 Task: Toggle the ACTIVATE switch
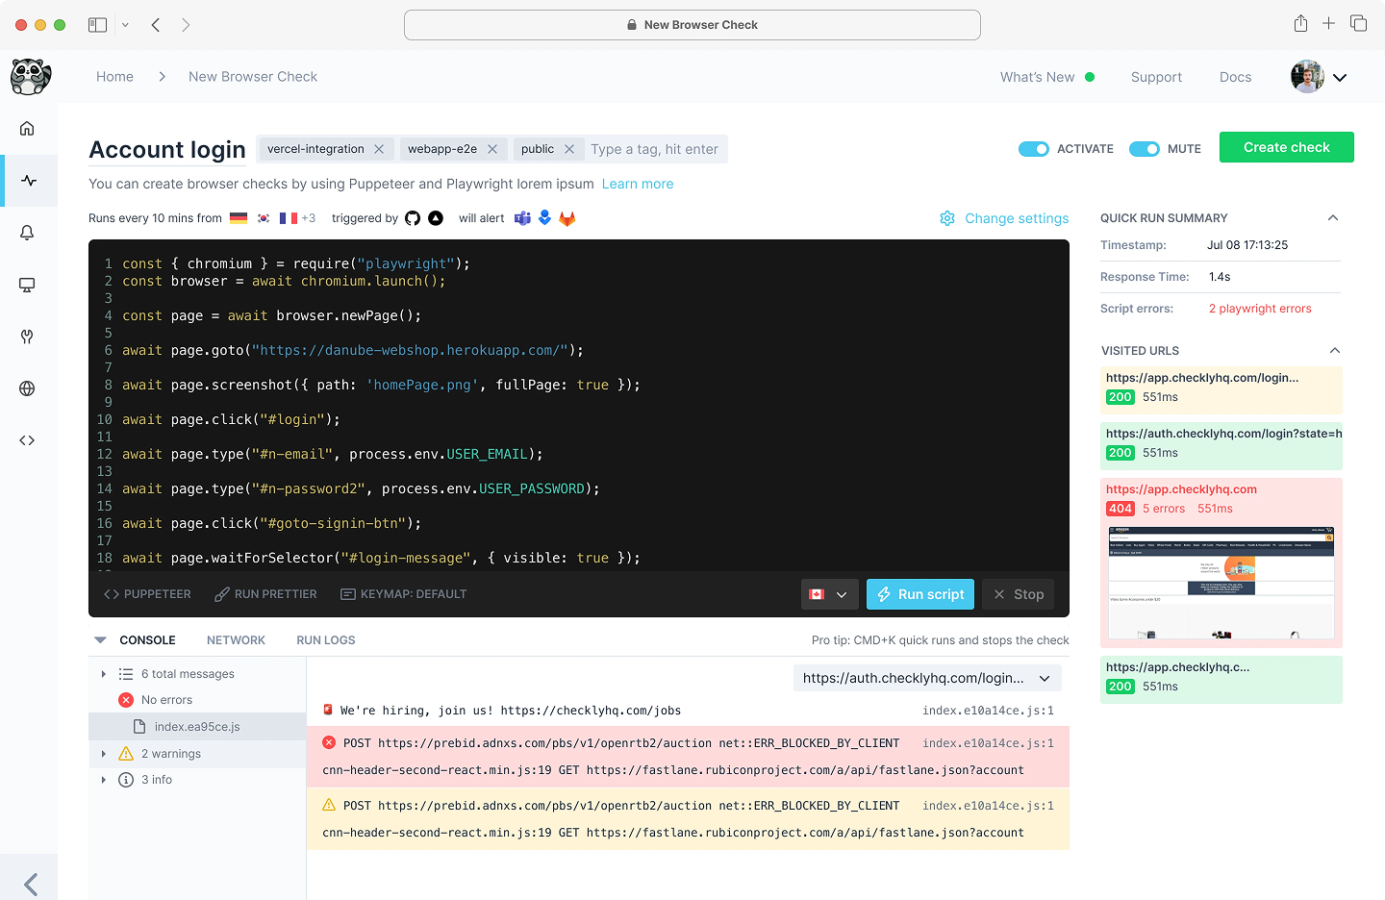click(1034, 149)
